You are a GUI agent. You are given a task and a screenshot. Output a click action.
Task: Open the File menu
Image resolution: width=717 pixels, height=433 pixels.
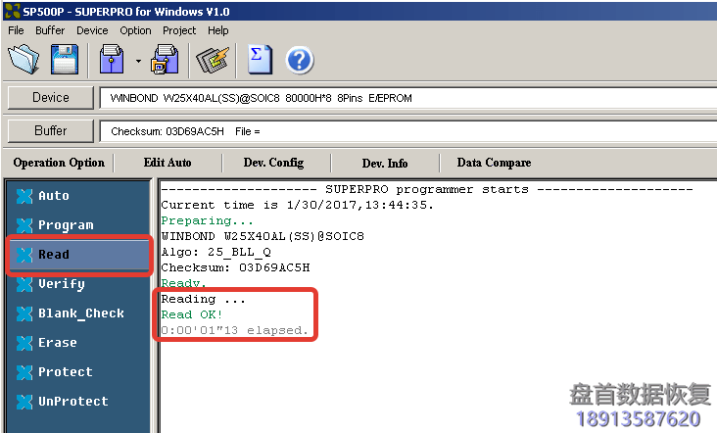click(16, 30)
